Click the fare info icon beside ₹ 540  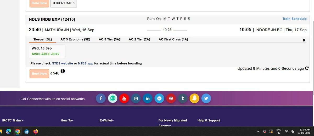click(x=63, y=71)
